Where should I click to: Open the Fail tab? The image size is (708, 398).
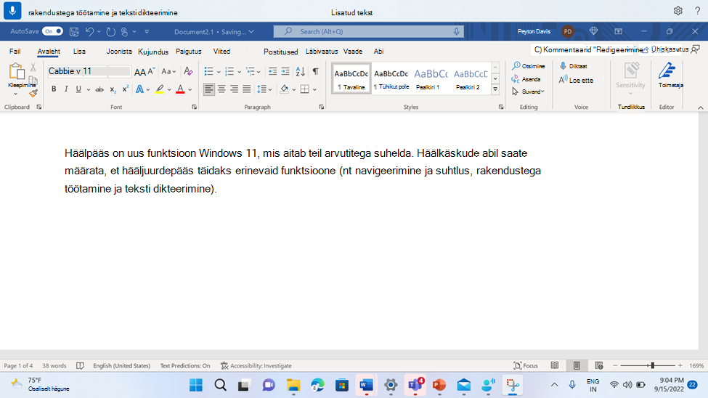(x=15, y=52)
